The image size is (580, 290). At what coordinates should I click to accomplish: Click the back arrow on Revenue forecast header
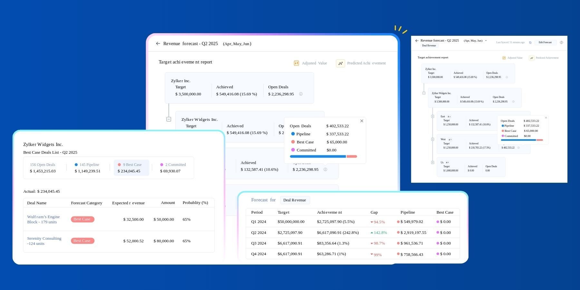pos(158,43)
